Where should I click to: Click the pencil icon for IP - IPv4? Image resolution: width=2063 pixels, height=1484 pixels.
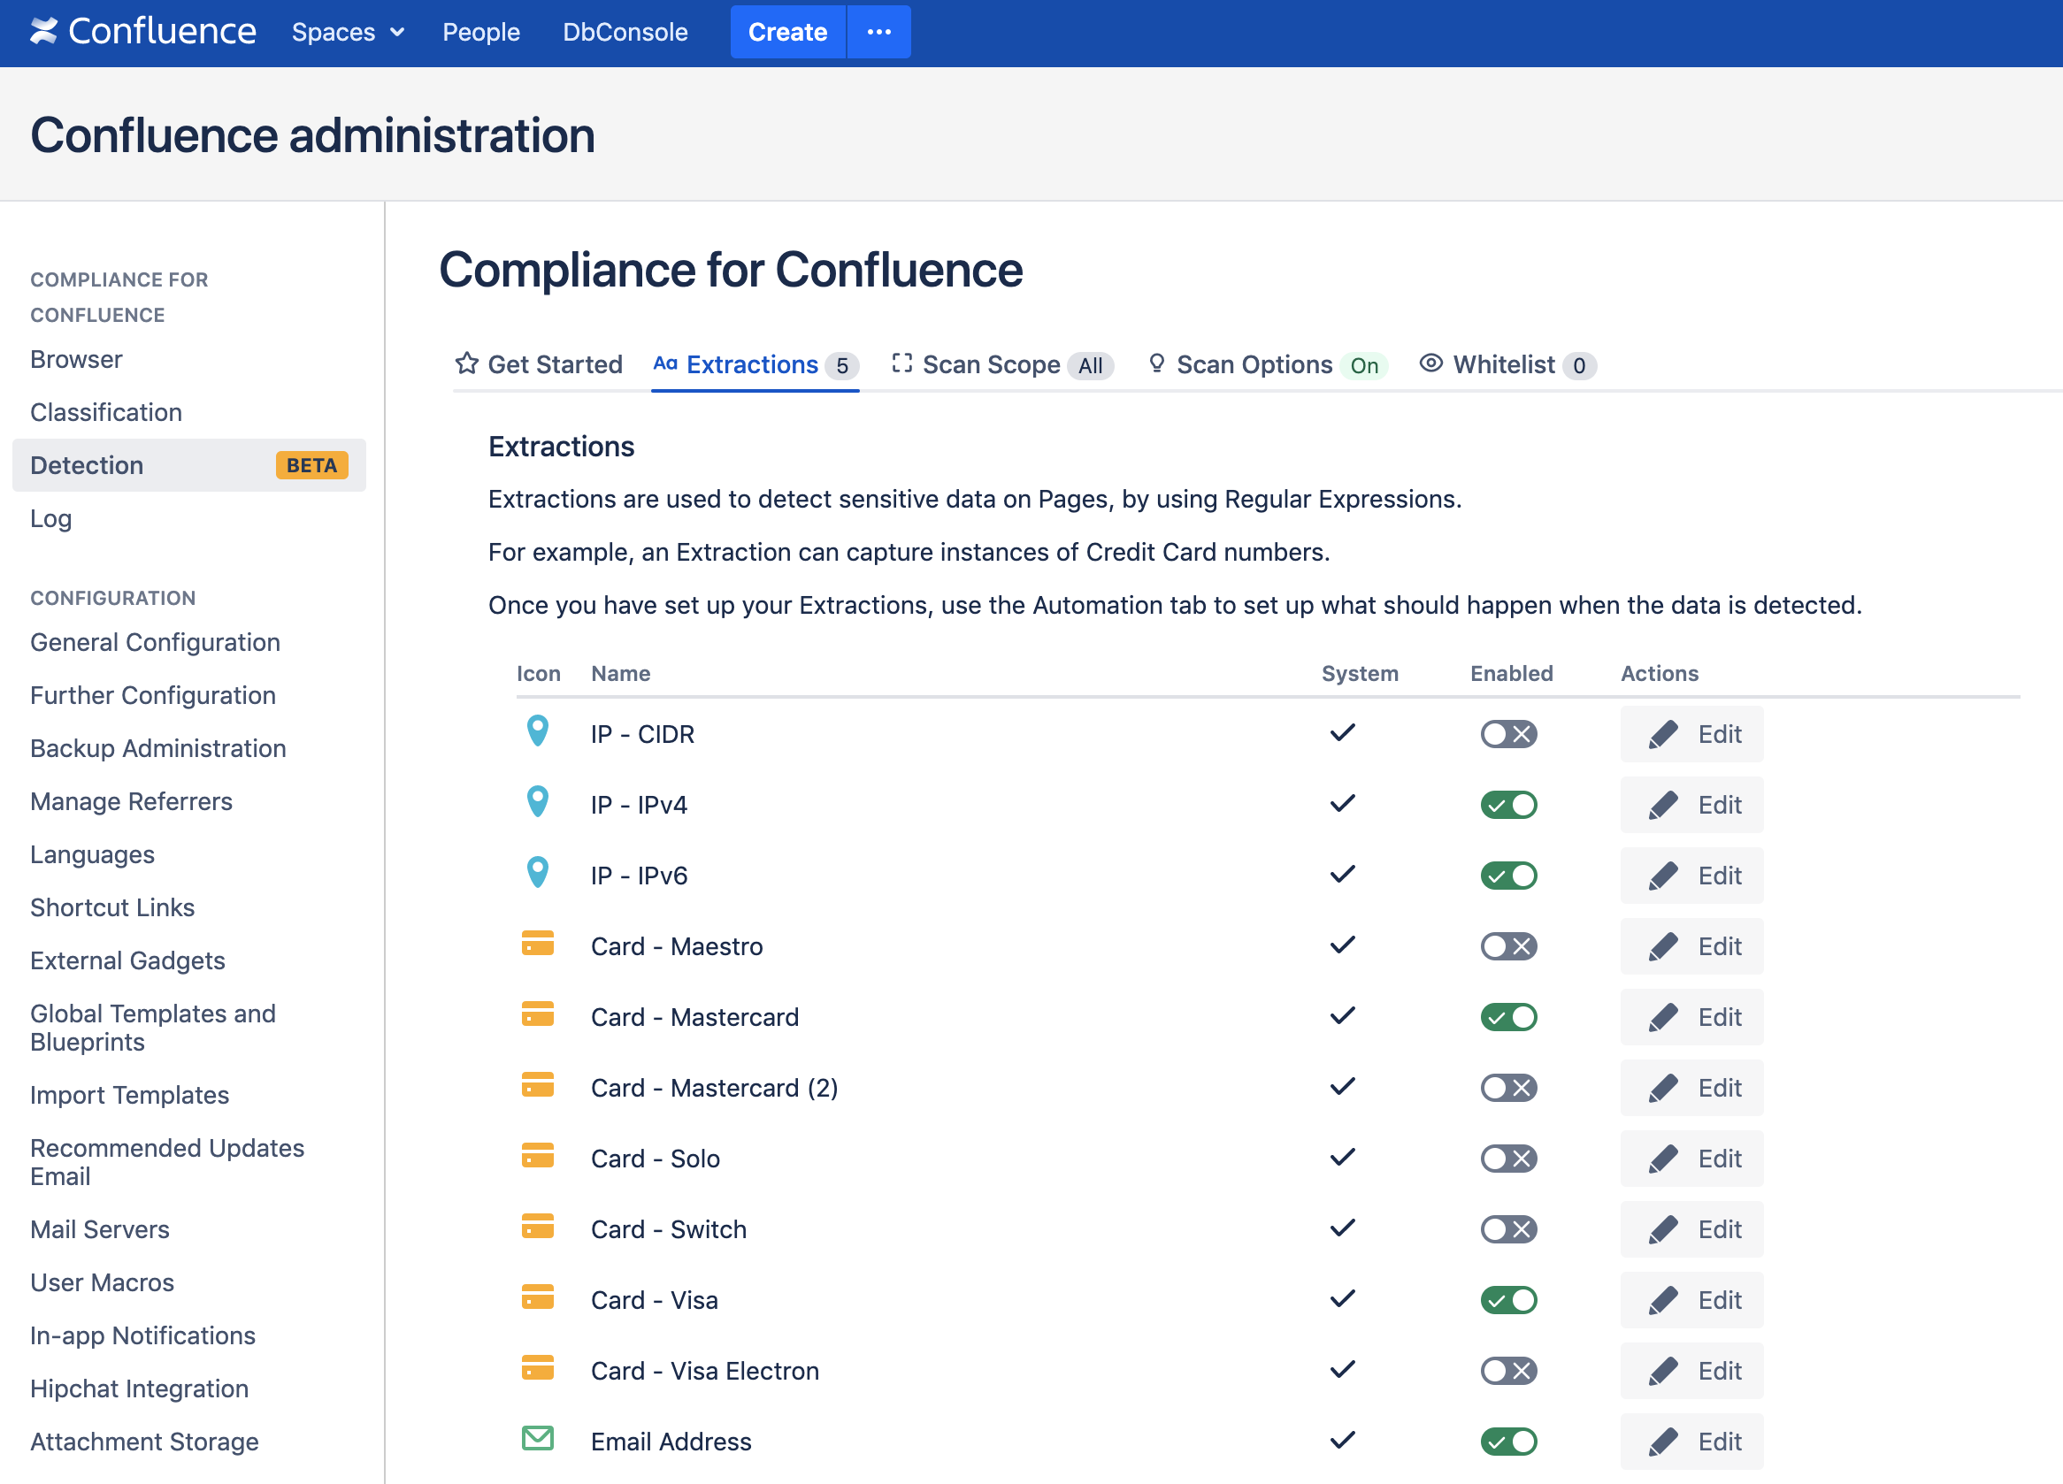tap(1663, 805)
